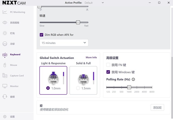The width and height of the screenshot is (173, 120).
Task: Open the More Info link
Action: [x=91, y=58]
